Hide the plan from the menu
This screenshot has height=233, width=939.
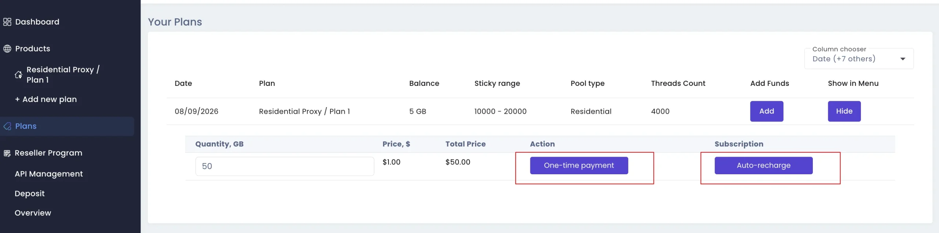(x=844, y=111)
